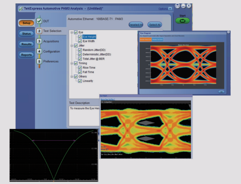Collapse the Timing tree group

pos(71,63)
